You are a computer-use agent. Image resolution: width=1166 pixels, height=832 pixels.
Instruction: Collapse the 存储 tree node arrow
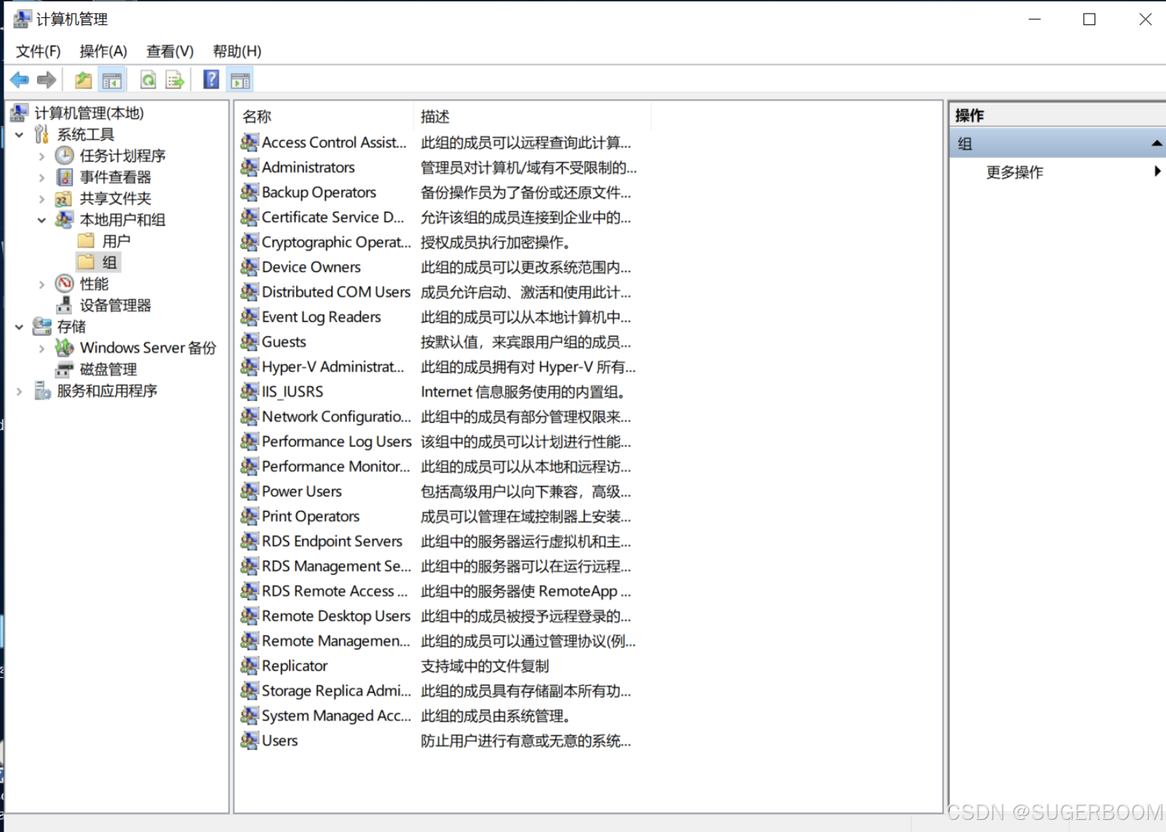[x=19, y=327]
